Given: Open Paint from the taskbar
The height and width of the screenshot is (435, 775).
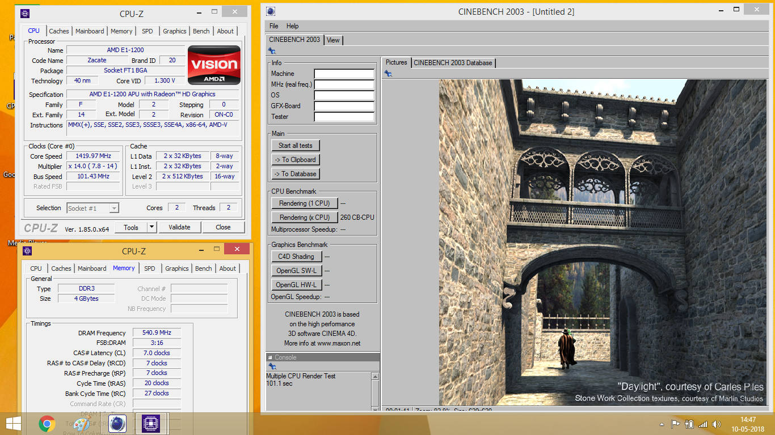Looking at the screenshot, I should 82,424.
